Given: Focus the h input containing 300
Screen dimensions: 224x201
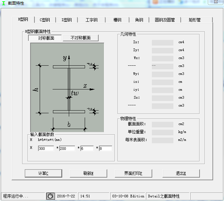Looking at the screenshot, I should [46, 149].
